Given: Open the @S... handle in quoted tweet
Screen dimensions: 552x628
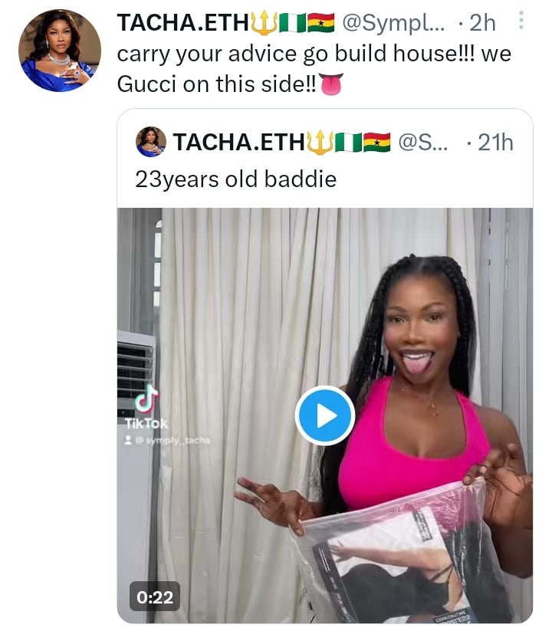Looking at the screenshot, I should [423, 142].
